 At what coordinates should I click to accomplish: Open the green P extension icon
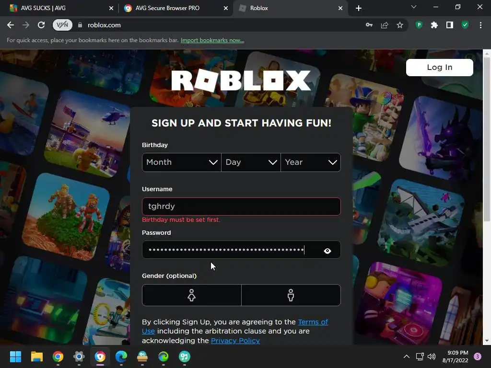(x=419, y=25)
